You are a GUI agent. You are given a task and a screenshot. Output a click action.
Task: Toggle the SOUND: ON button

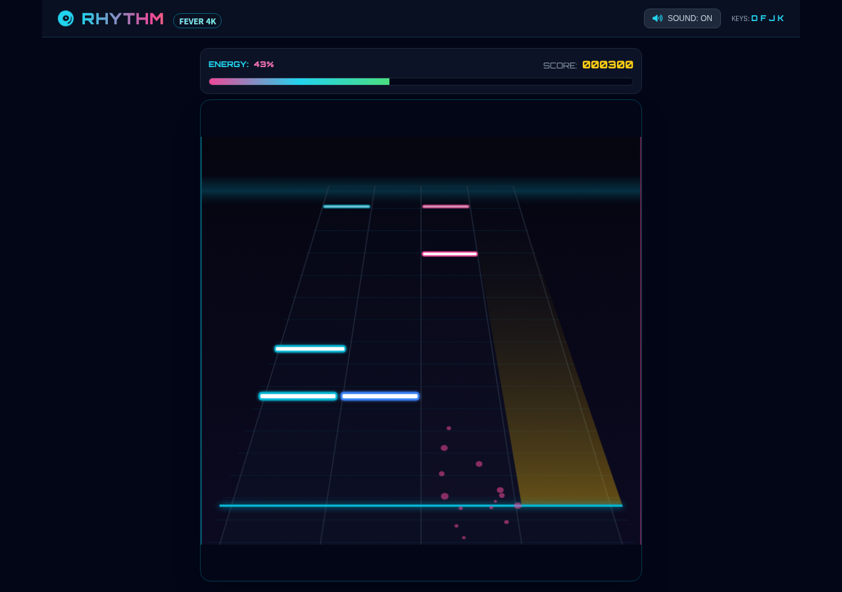(682, 18)
